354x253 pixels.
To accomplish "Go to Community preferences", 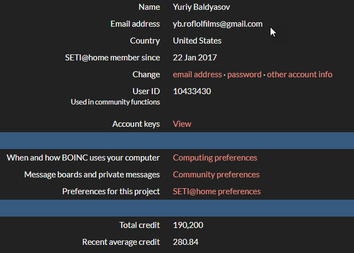I will pyautogui.click(x=216, y=175).
